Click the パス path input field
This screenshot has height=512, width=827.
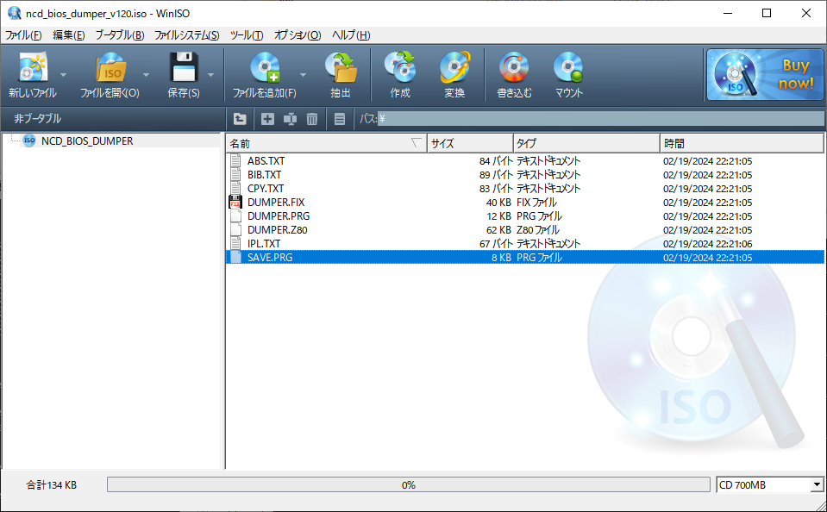point(601,119)
